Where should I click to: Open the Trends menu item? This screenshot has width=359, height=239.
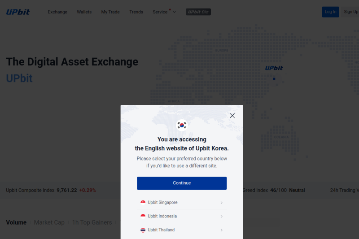point(136,12)
